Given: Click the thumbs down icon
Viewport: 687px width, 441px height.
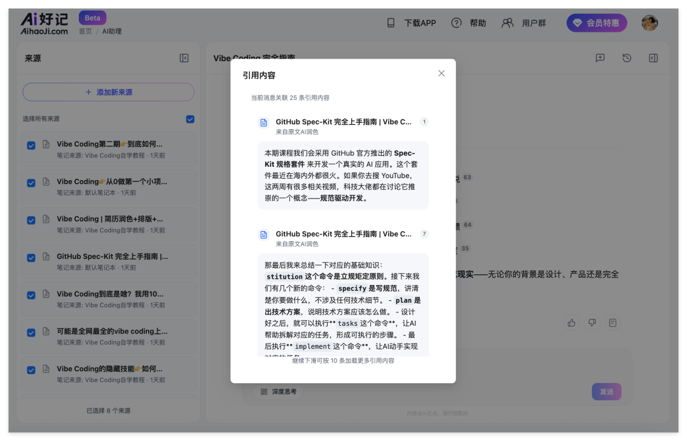Looking at the screenshot, I should pyautogui.click(x=592, y=323).
